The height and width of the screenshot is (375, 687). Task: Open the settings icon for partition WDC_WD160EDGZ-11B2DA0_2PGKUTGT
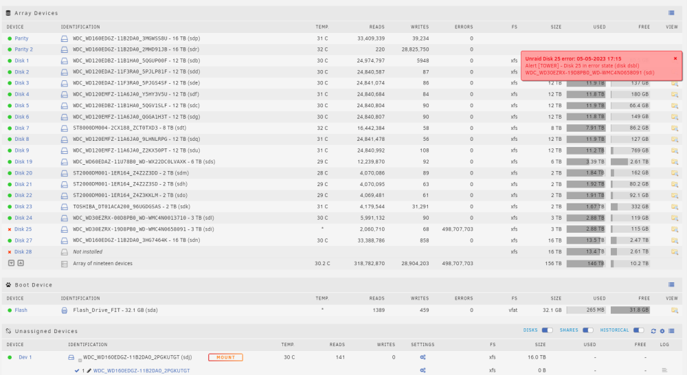tap(423, 371)
